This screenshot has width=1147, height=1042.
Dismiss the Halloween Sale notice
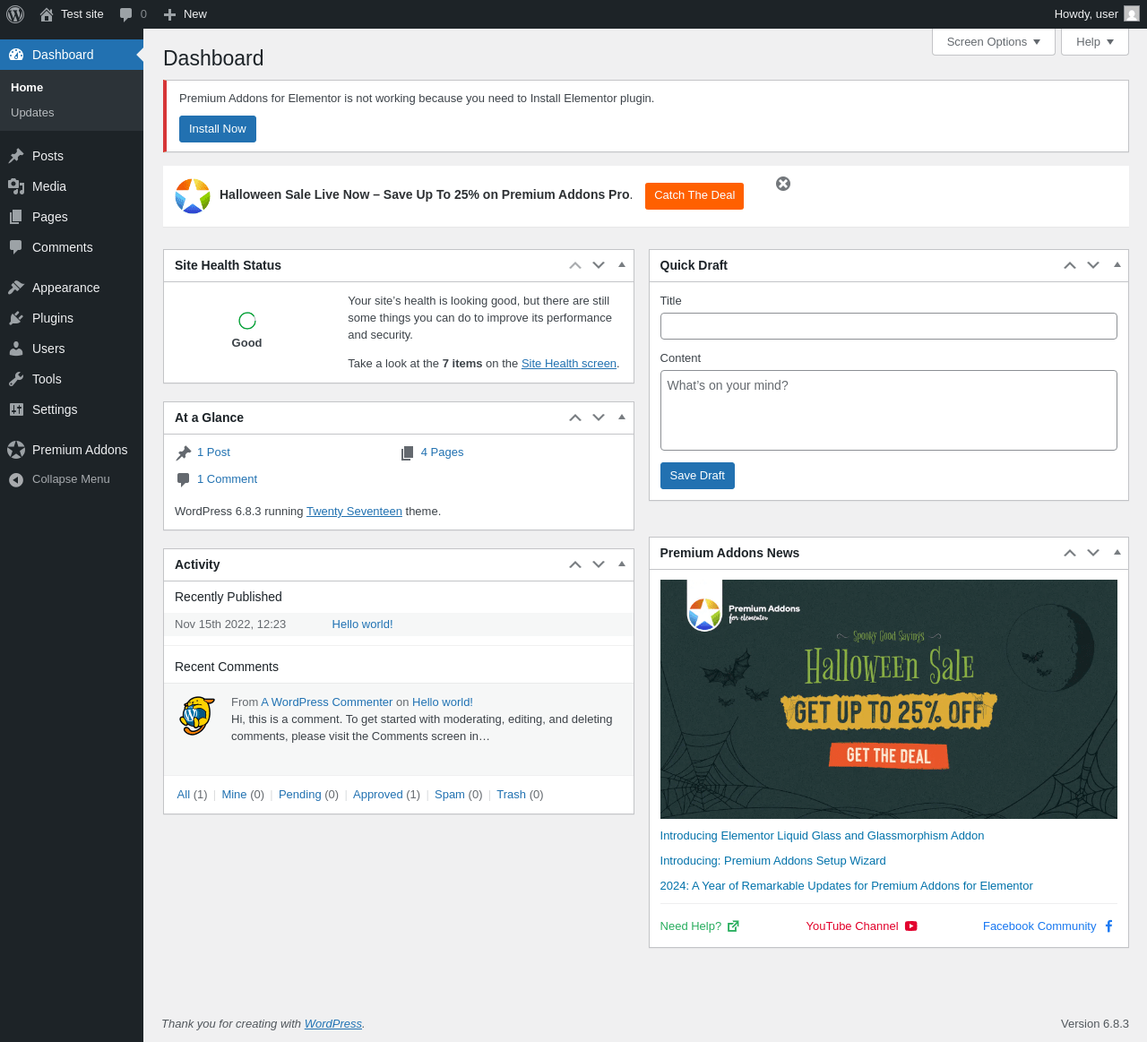(x=783, y=184)
